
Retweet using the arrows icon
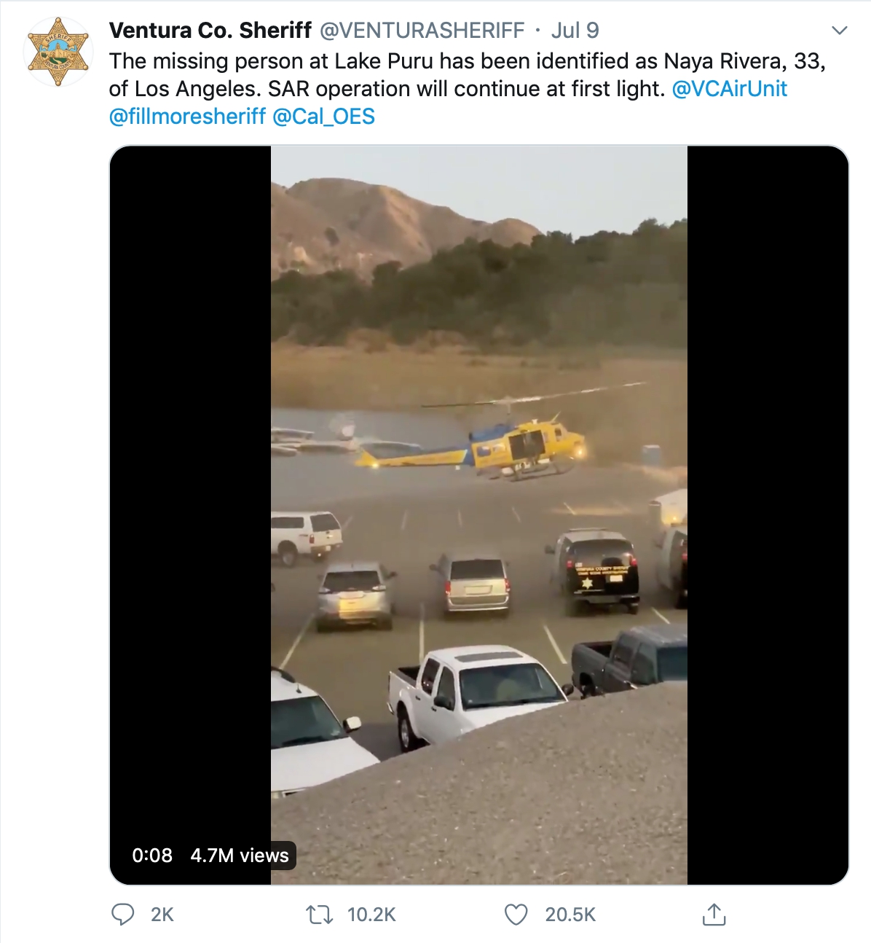tap(319, 914)
